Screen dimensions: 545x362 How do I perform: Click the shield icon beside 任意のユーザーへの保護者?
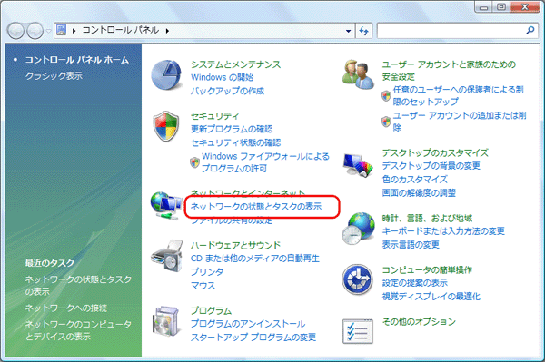click(x=386, y=95)
